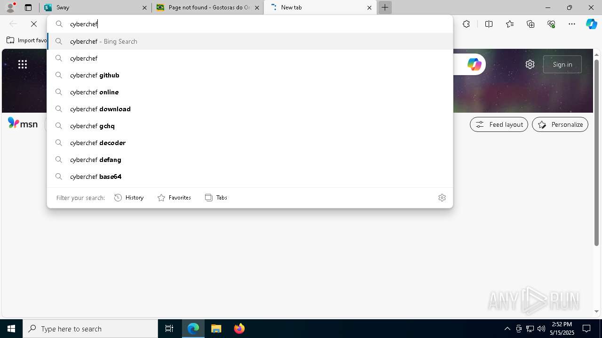This screenshot has height=338, width=602.
Task: Click the Personalize button
Action: pyautogui.click(x=560, y=124)
